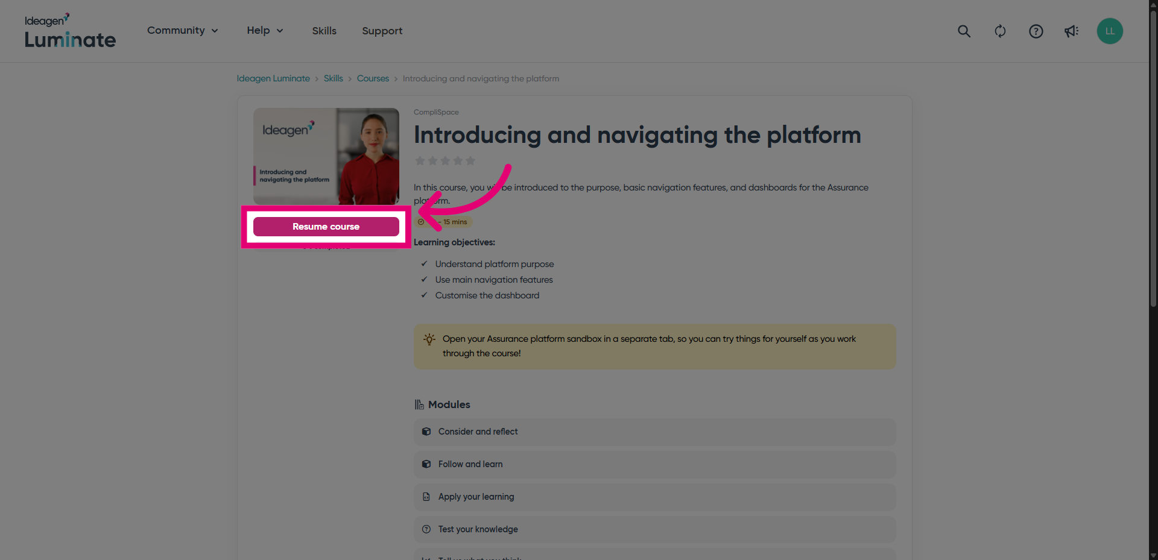Open the LL user avatar menu
The height and width of the screenshot is (560, 1158).
[x=1109, y=31]
